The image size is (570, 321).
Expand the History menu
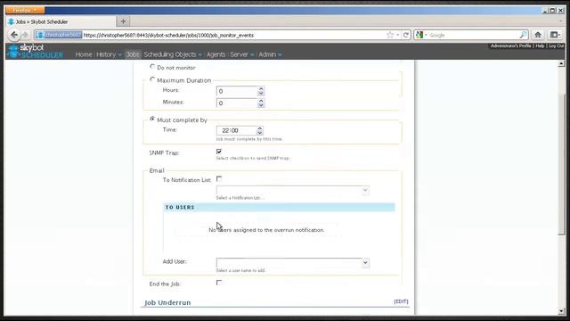tap(109, 54)
